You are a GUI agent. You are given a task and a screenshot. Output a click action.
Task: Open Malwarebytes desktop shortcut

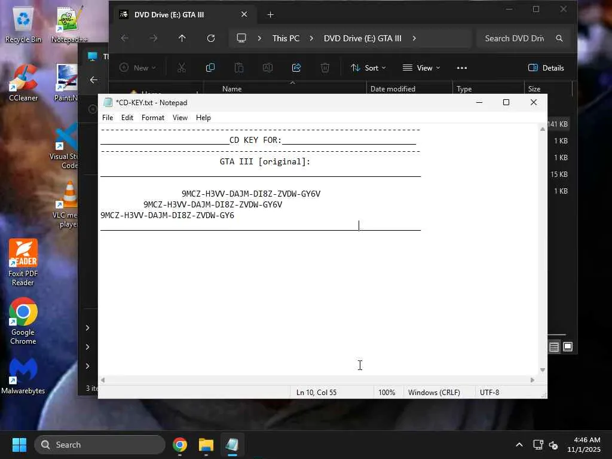pyautogui.click(x=23, y=377)
